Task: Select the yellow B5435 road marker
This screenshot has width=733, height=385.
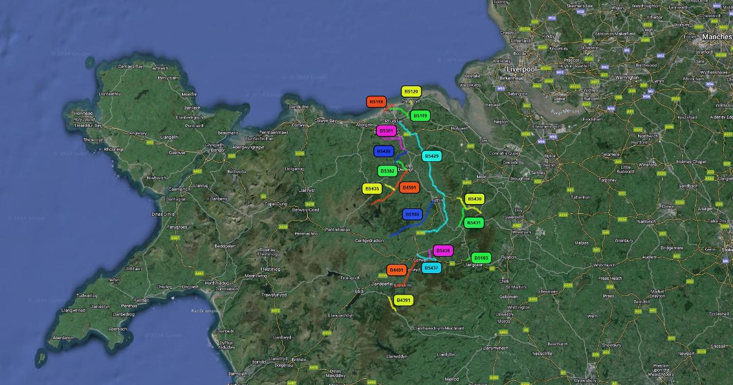Action: pos(373,189)
